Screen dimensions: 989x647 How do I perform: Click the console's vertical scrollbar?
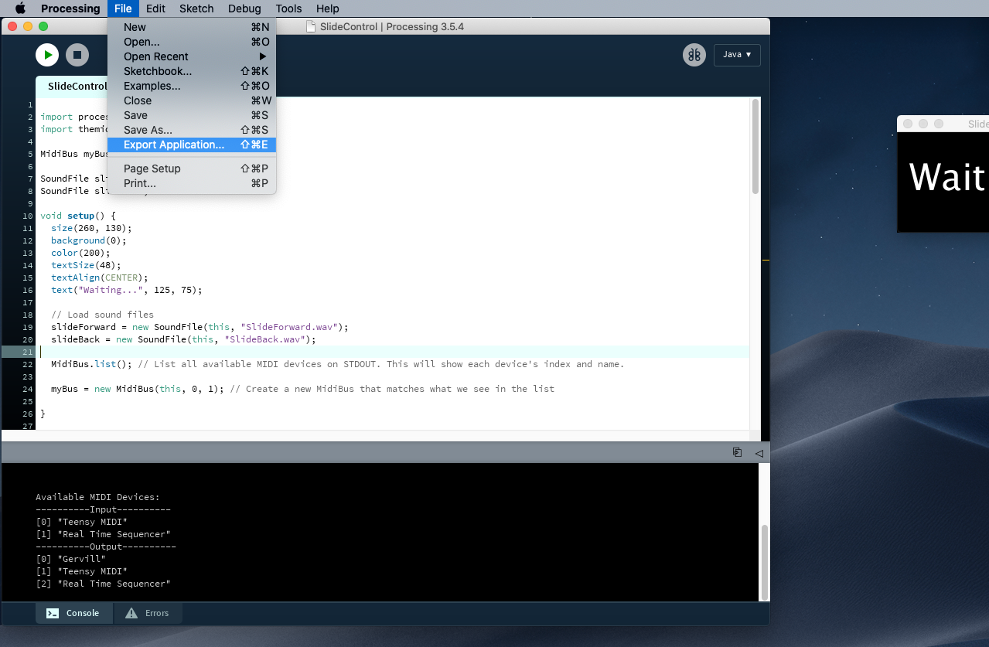coord(766,562)
